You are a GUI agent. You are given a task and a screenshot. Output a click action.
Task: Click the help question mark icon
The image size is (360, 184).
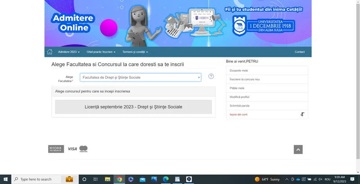point(211,76)
